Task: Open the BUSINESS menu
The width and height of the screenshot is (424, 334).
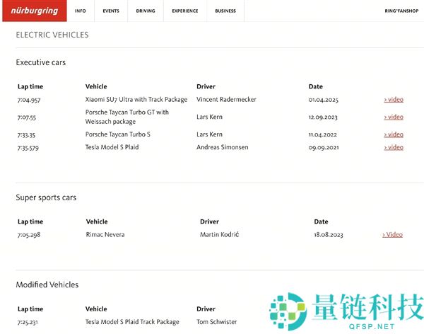Action: (225, 11)
